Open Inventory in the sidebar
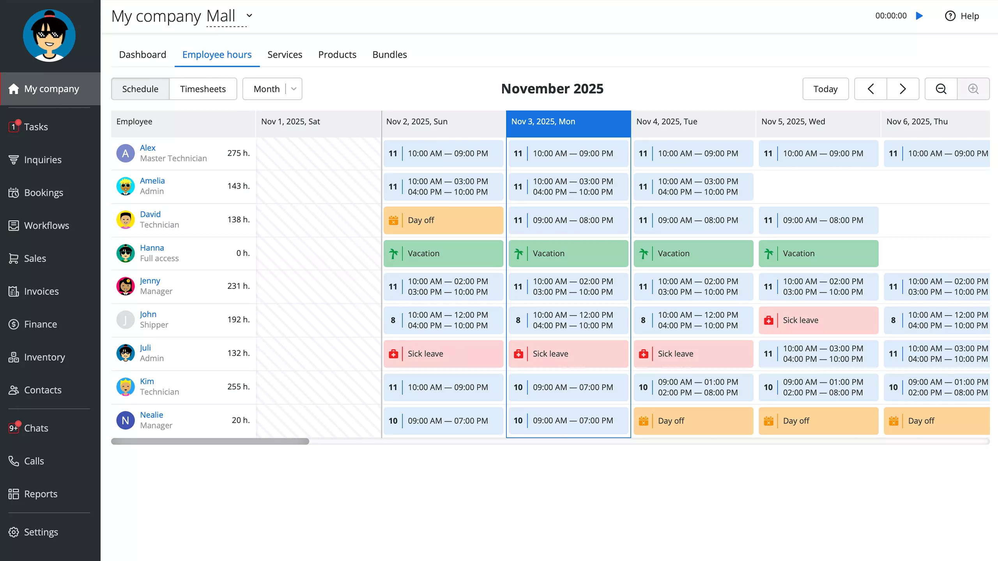Screen dimensions: 998x561 [x=44, y=357]
